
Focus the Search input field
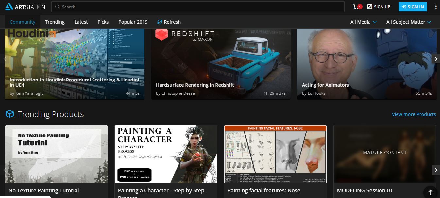[198, 7]
